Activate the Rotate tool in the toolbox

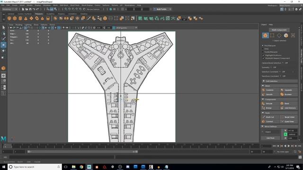click(3, 51)
